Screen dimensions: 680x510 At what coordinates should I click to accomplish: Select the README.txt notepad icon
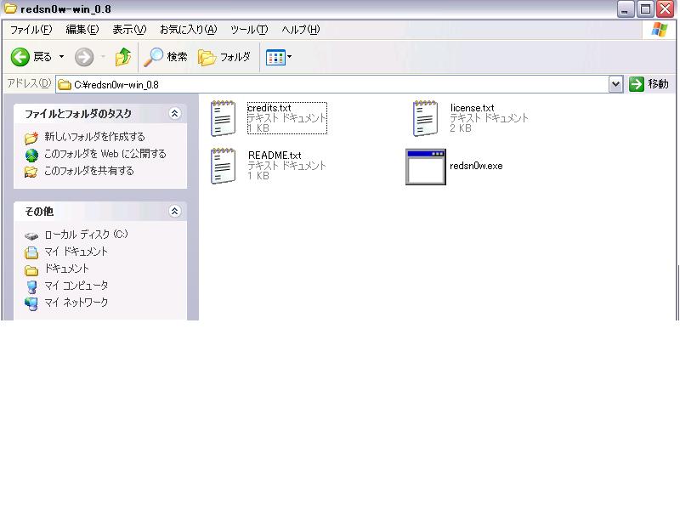click(x=224, y=166)
